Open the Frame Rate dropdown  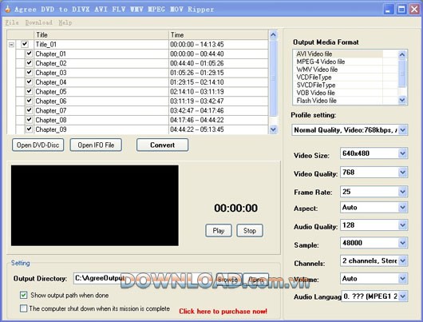(402, 192)
